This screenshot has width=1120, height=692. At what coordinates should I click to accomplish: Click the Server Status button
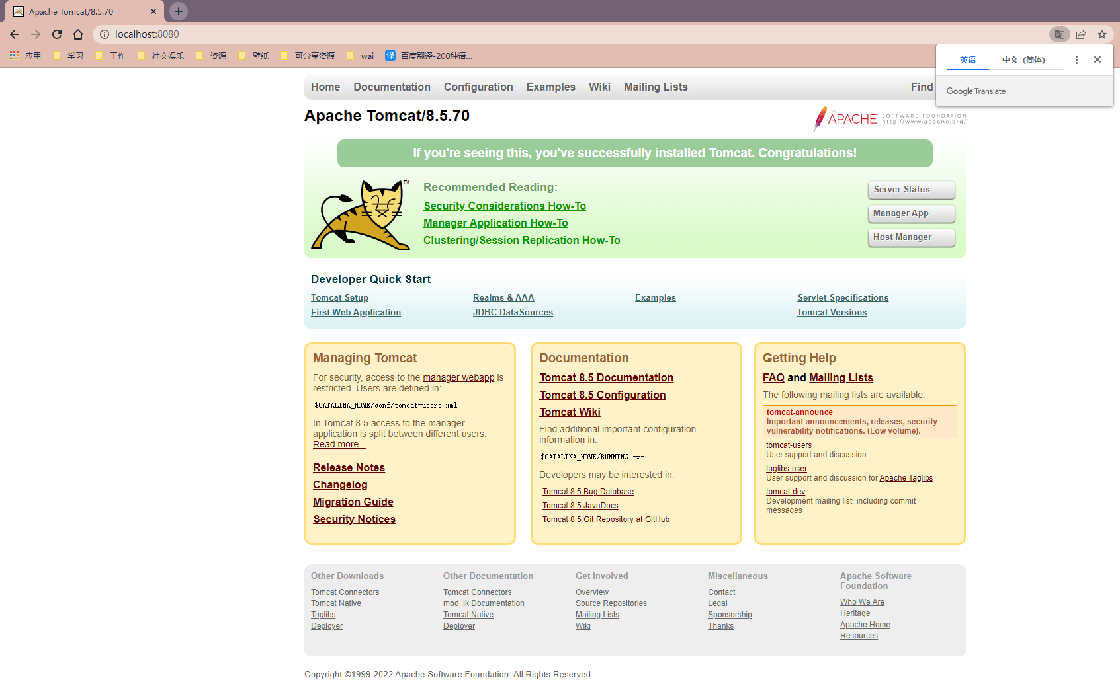(x=911, y=190)
